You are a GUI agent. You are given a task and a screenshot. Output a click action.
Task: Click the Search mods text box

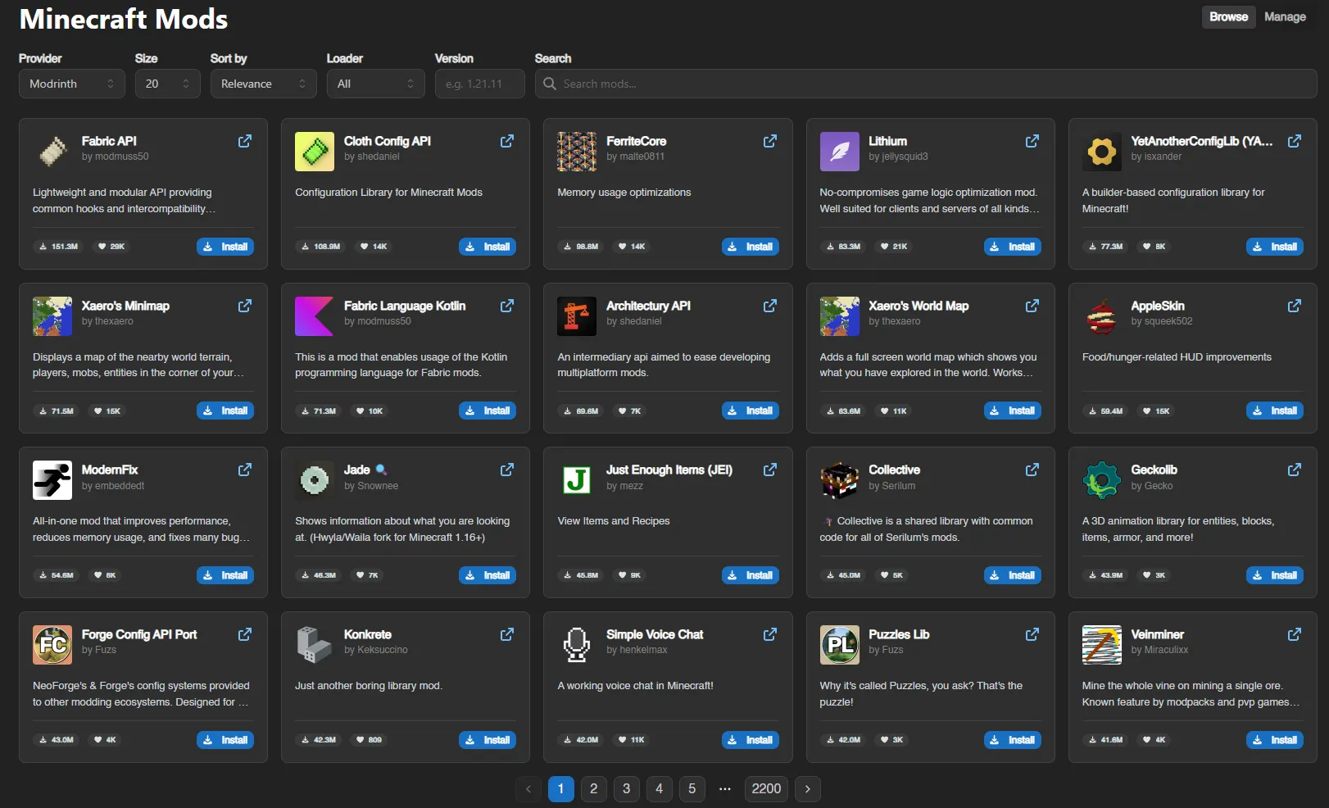[x=926, y=84]
